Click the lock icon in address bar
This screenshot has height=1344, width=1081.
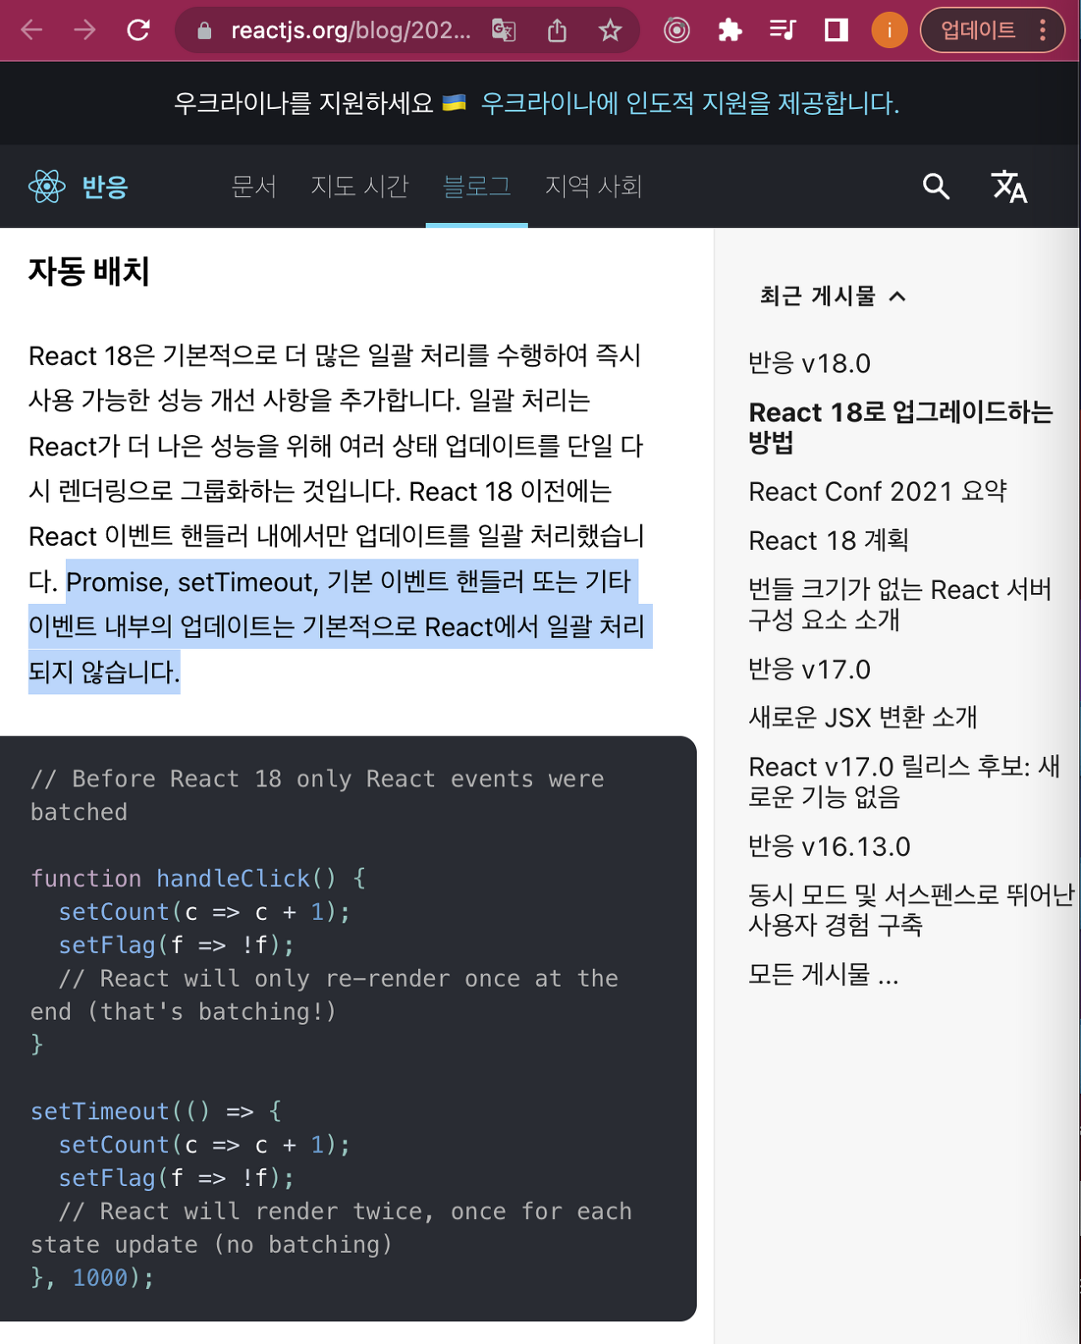click(x=204, y=31)
